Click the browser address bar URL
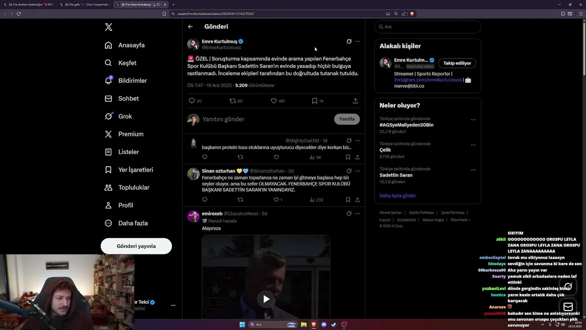Screen dimensions: 586x330 216,14
